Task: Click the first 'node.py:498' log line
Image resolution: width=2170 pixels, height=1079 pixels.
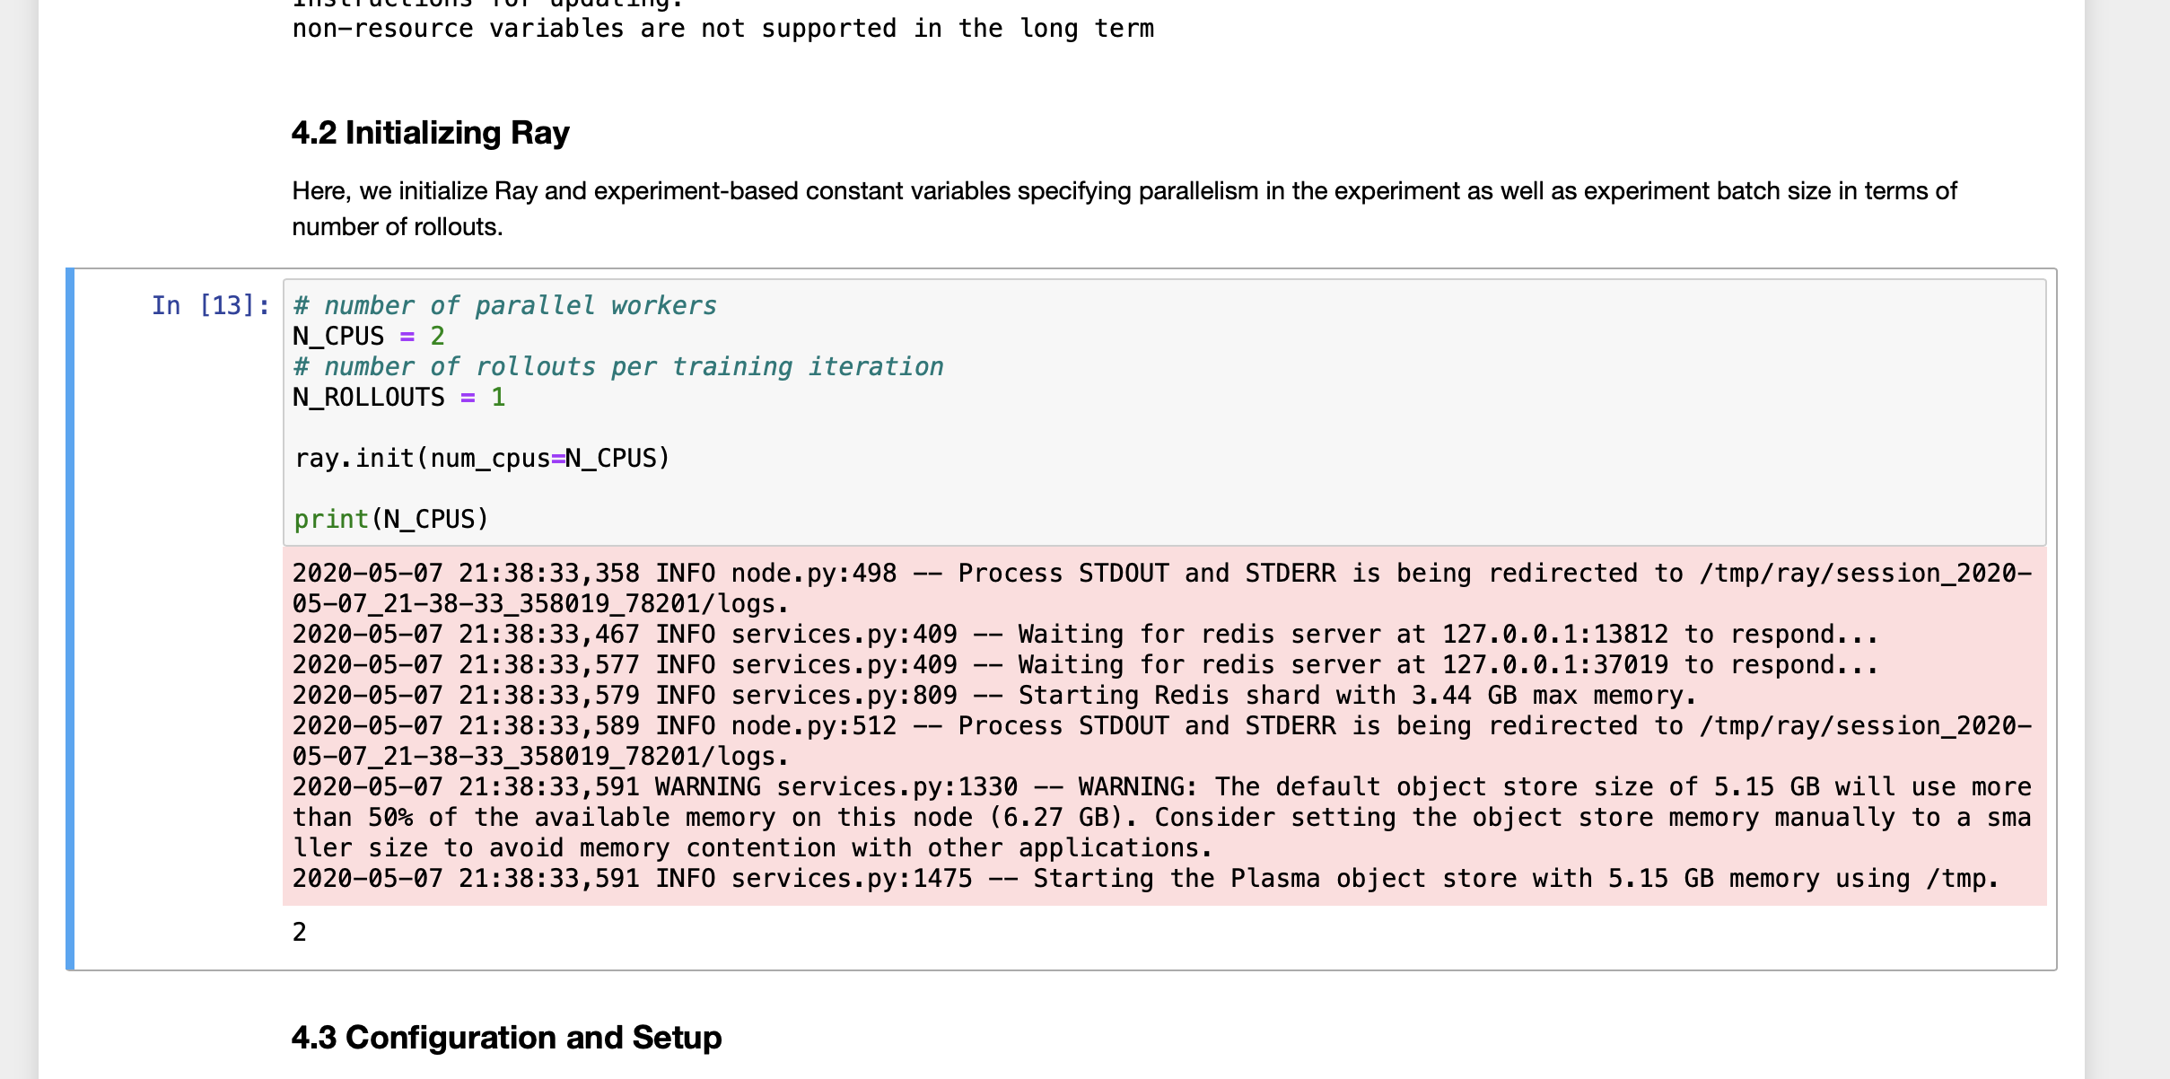Action: [x=1161, y=574]
